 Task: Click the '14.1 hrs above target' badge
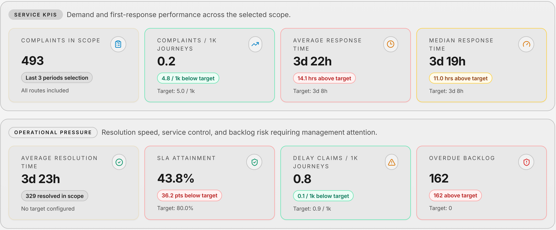324,78
